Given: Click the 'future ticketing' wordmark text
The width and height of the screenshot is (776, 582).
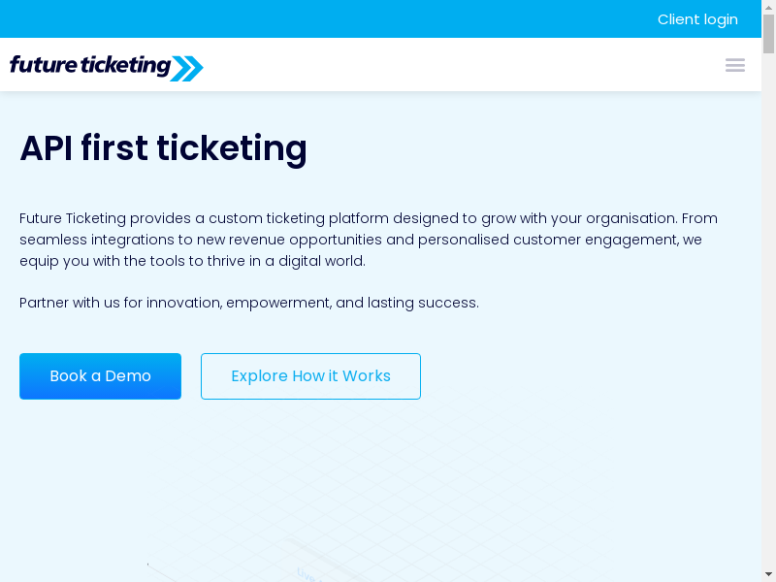Looking at the screenshot, I should point(89,66).
